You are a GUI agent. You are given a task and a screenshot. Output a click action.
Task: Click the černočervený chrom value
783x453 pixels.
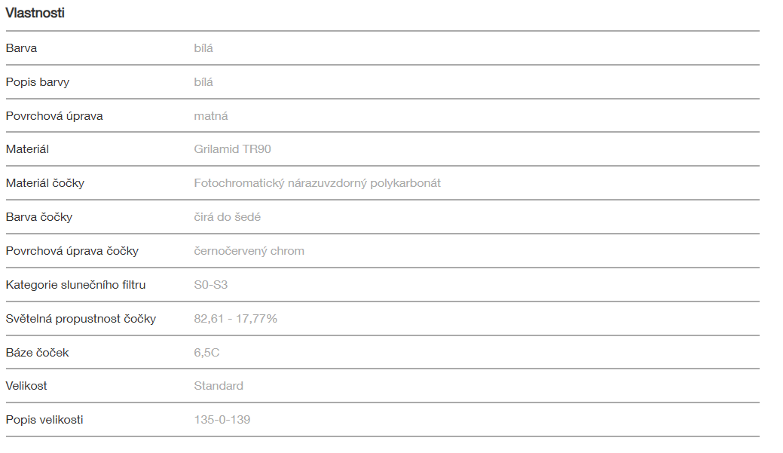(249, 251)
